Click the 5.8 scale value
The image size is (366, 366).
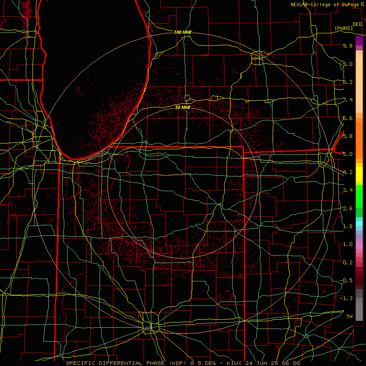tap(348, 136)
